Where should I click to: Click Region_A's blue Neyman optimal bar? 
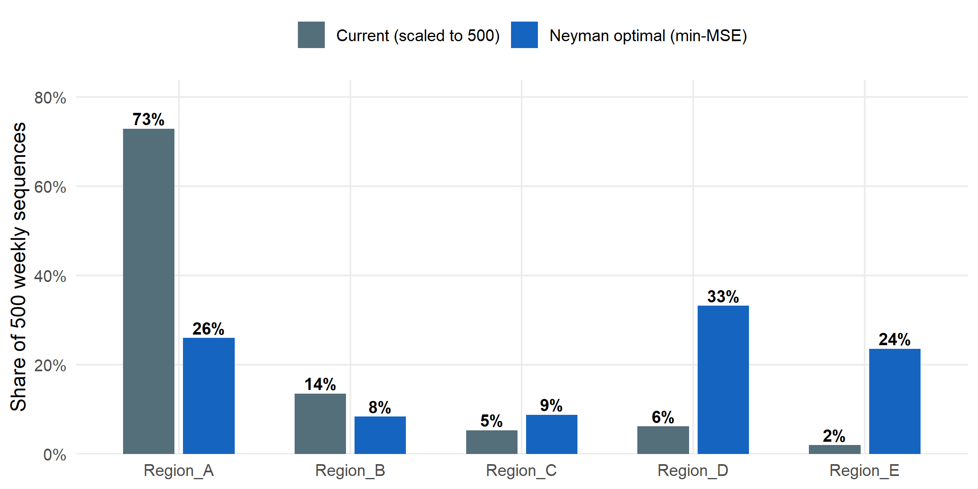point(209,396)
